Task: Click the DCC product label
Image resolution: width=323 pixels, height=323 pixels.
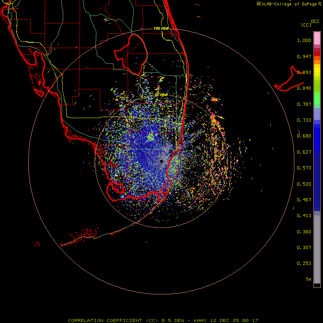Action: 315,22
